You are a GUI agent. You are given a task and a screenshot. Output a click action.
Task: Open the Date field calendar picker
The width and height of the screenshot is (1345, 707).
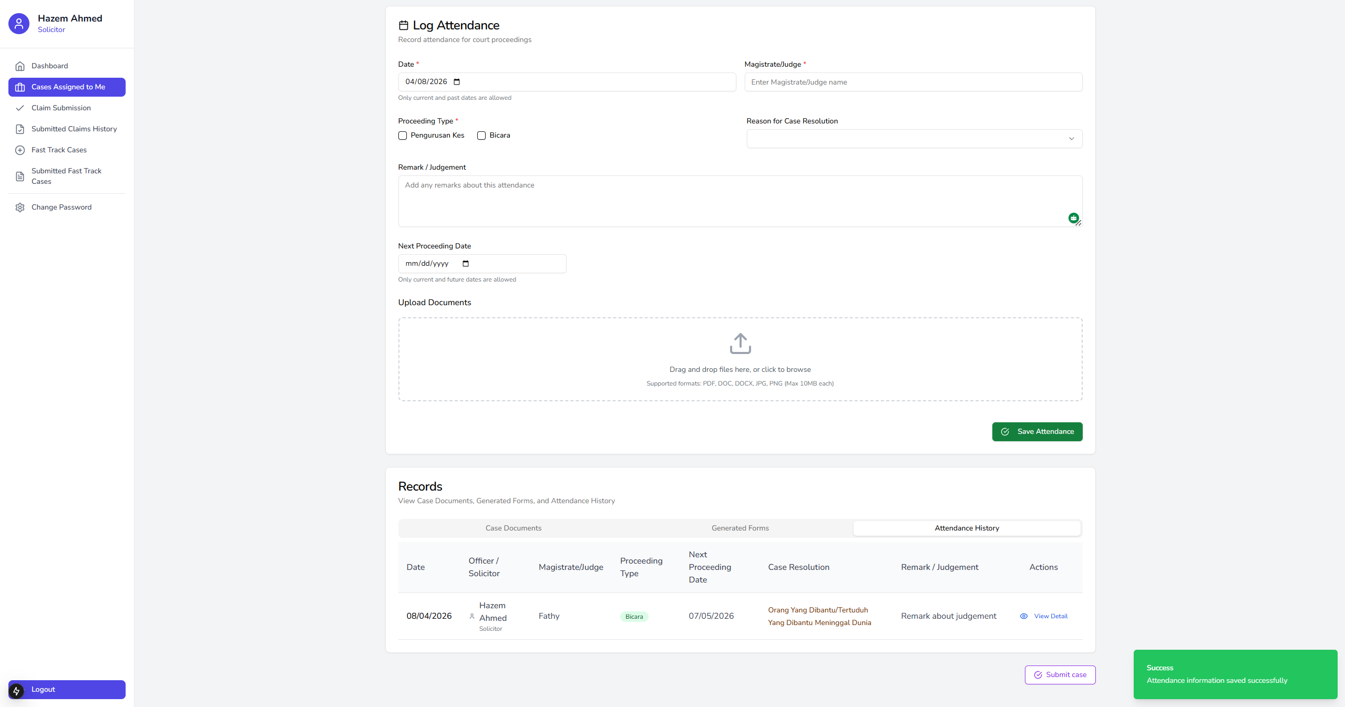[457, 82]
